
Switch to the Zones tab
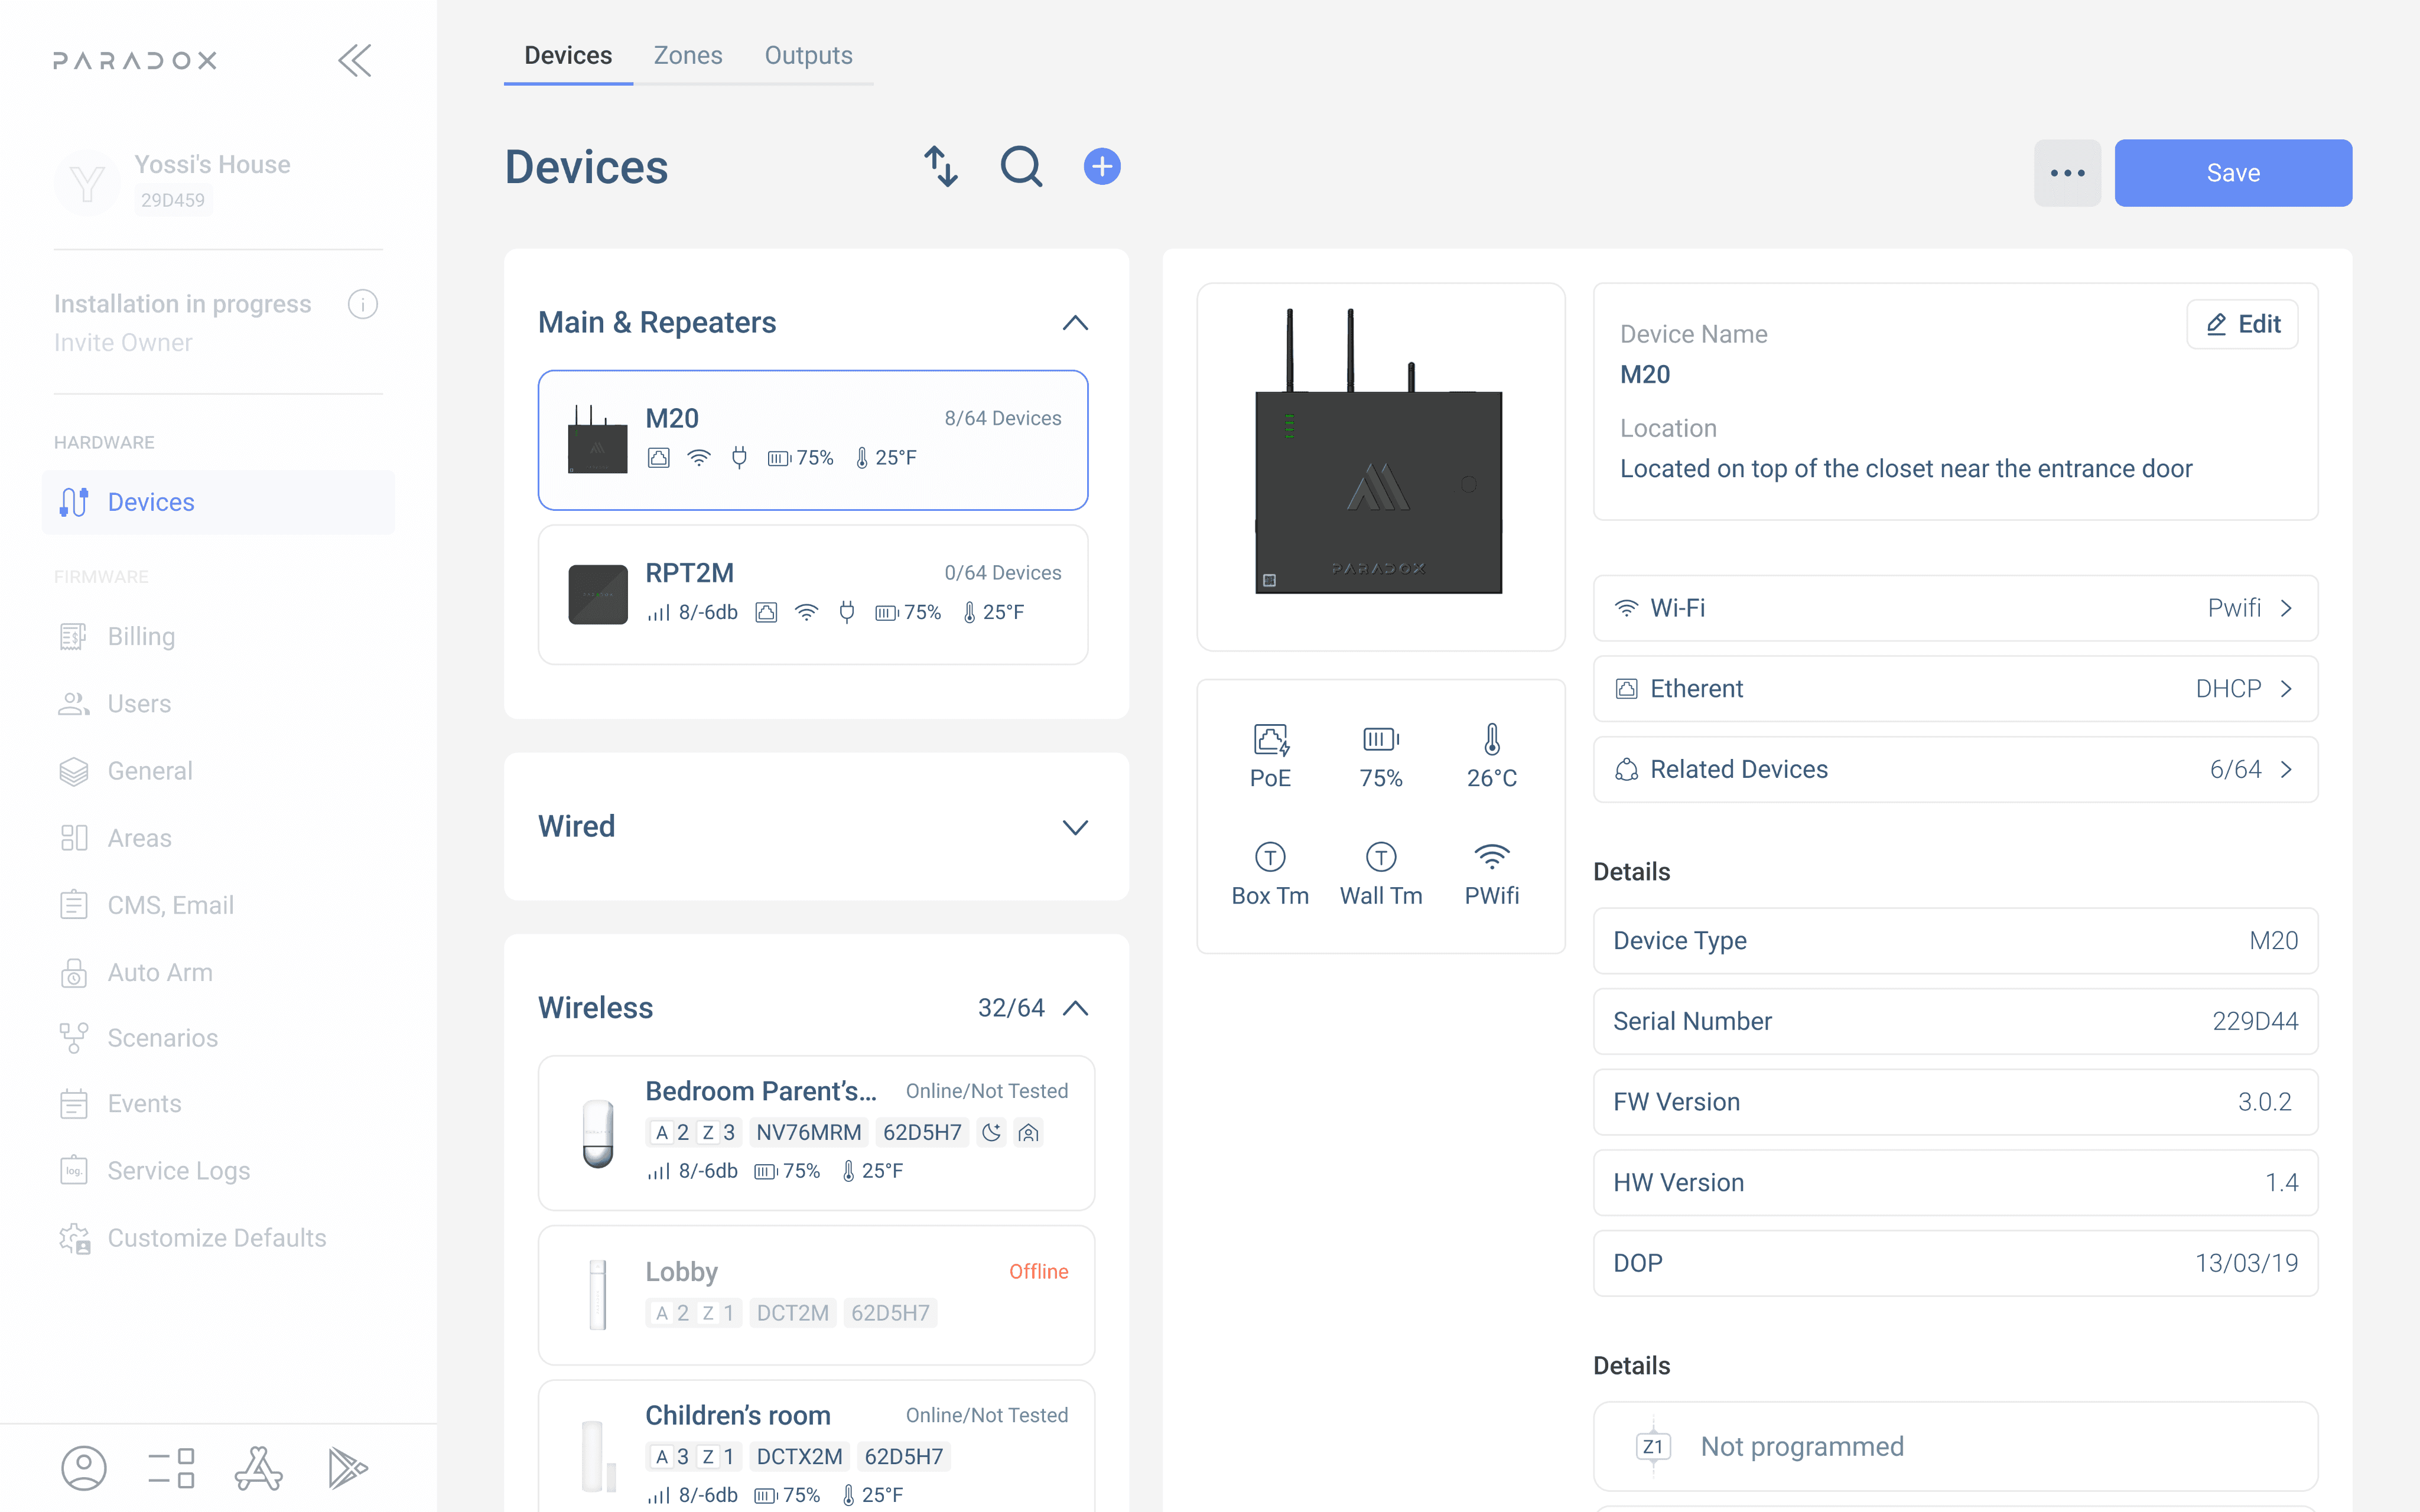pyautogui.click(x=688, y=55)
